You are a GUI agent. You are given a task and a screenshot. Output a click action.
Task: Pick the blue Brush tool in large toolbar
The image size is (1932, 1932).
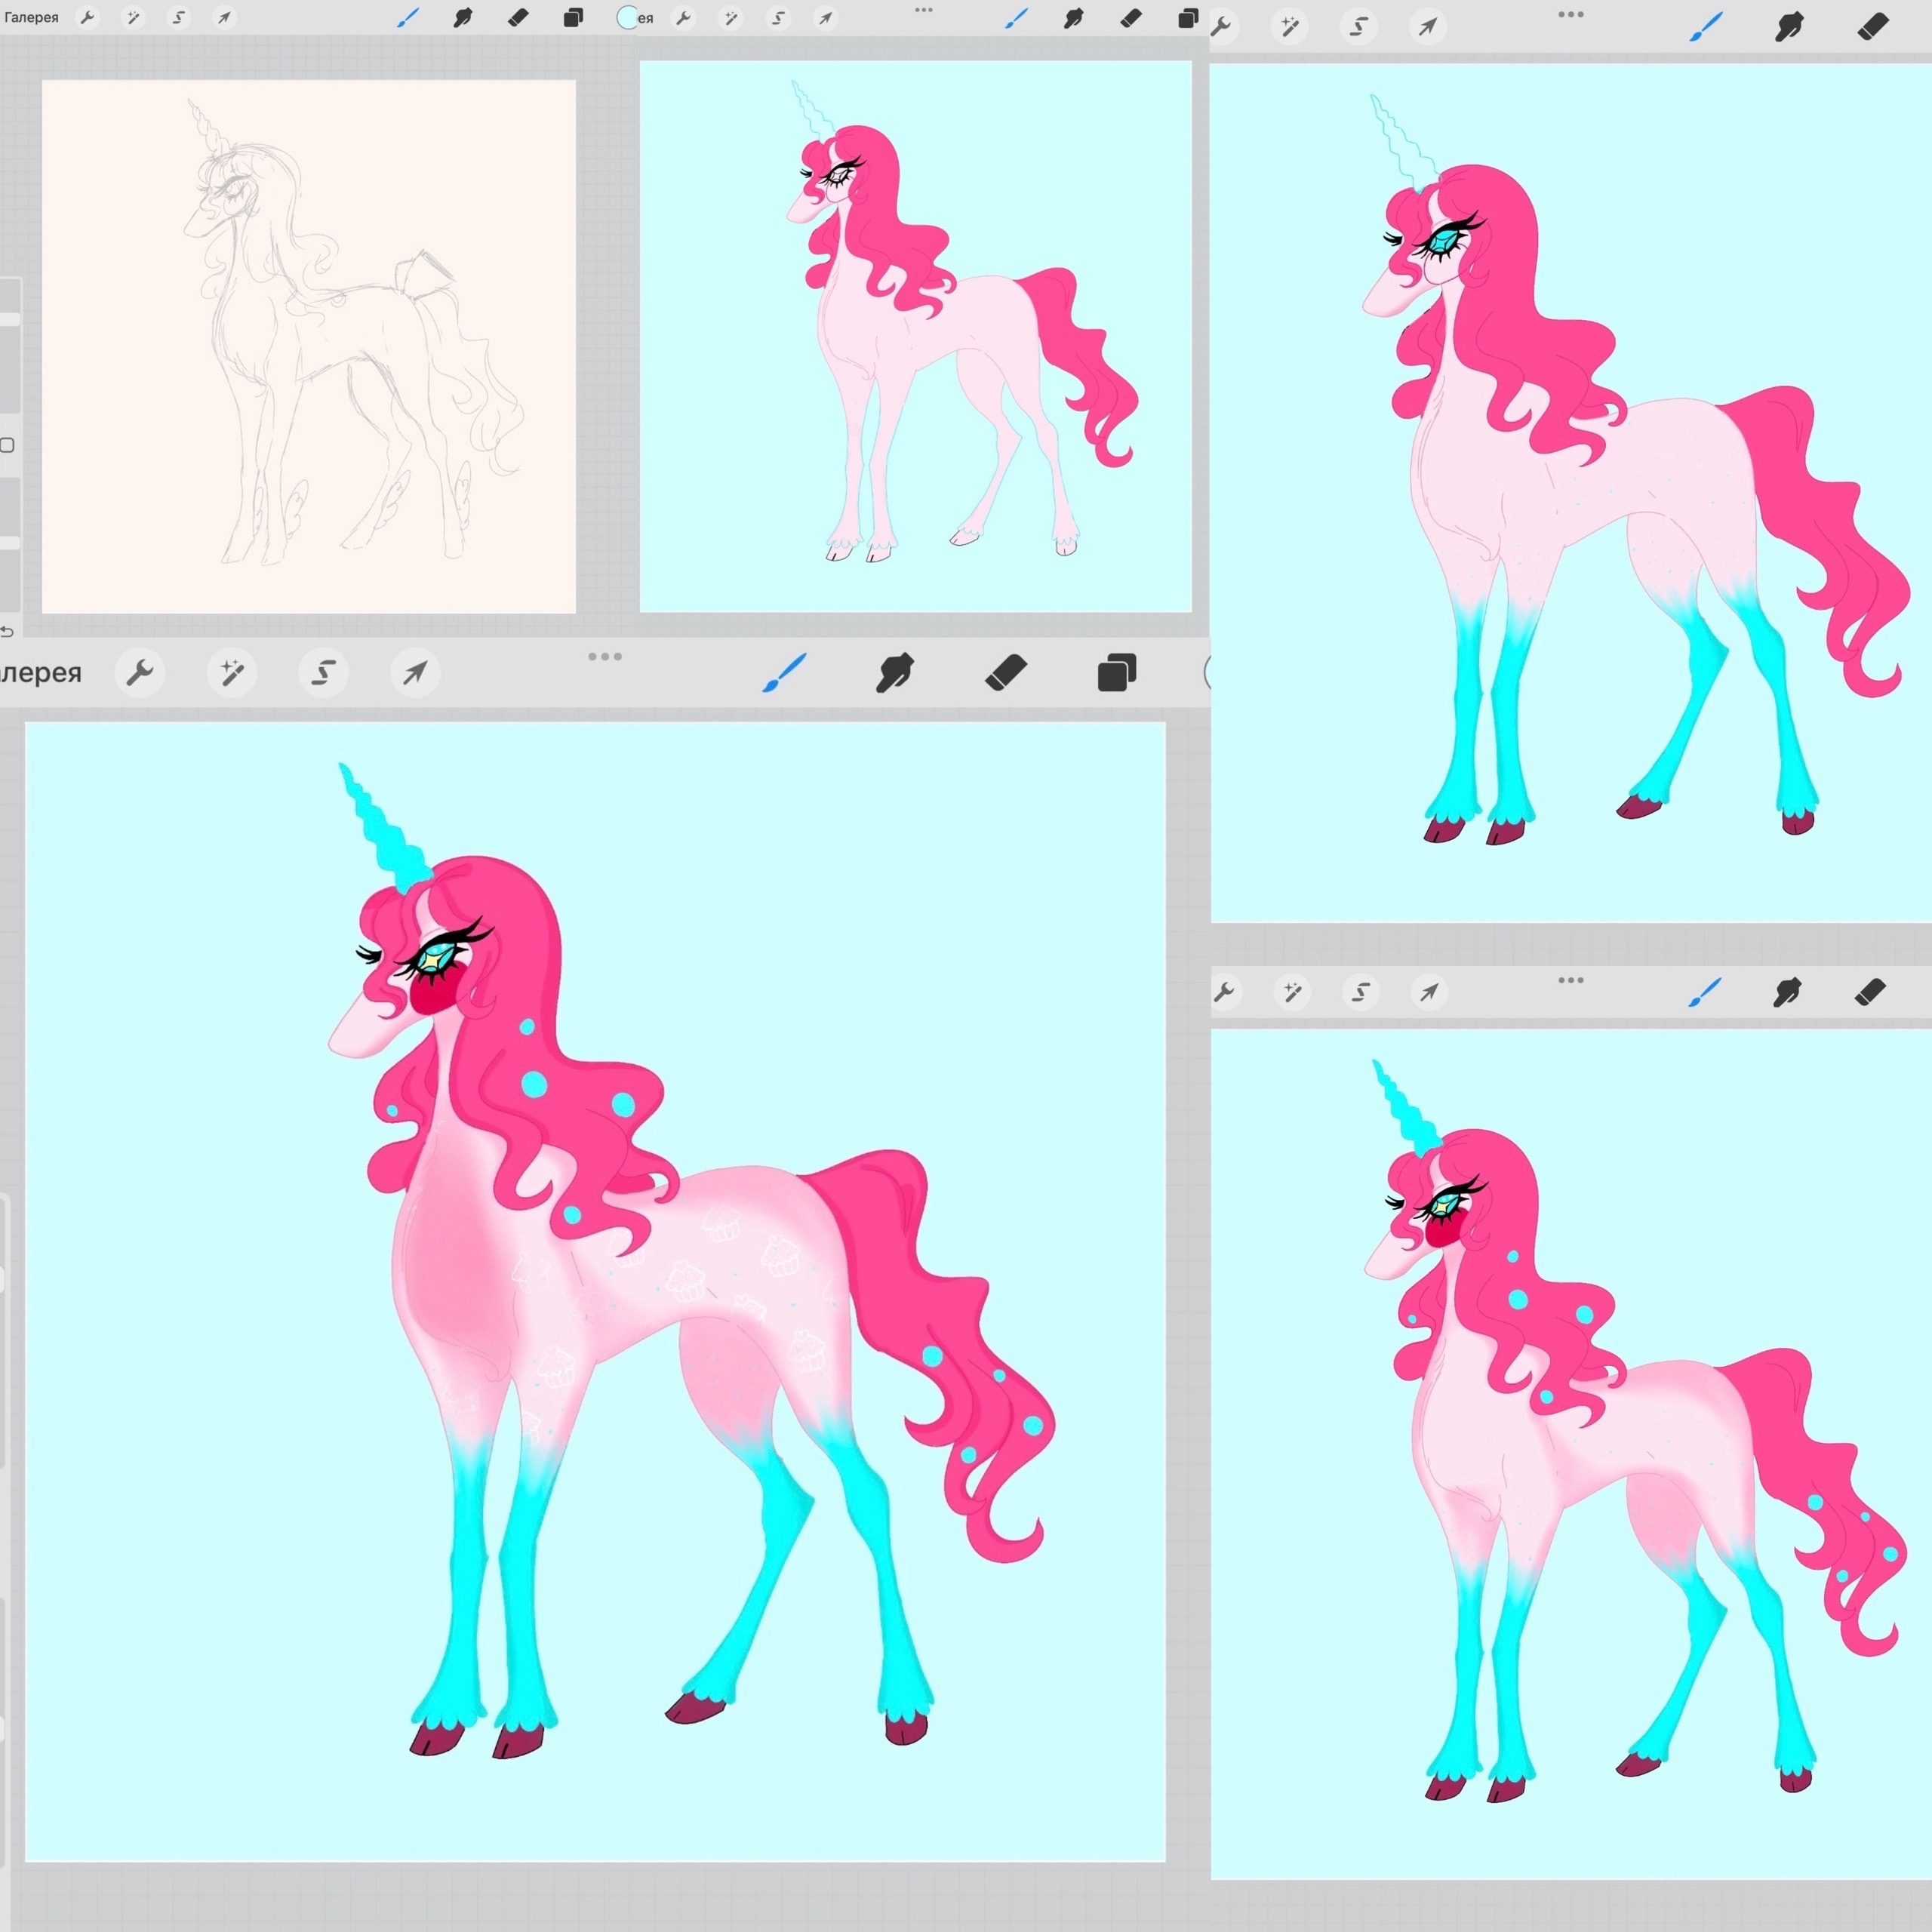tap(784, 673)
